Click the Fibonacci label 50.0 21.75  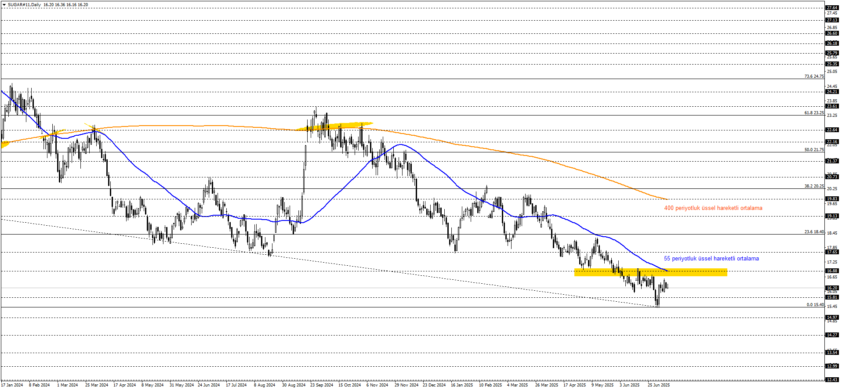(x=814, y=150)
